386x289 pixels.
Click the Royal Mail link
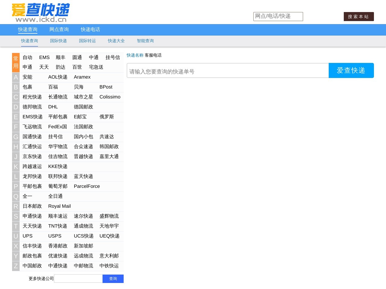point(59,206)
